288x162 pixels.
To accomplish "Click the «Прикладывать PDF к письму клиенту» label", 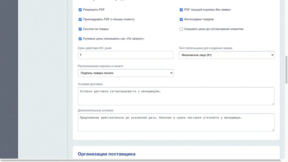I will (x=109, y=19).
